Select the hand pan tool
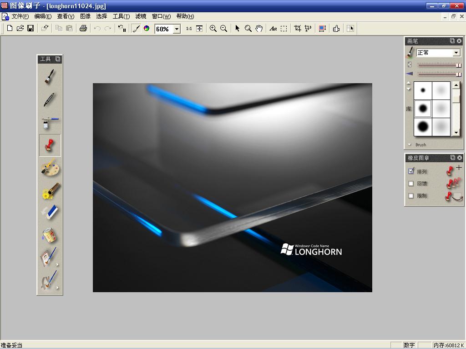The height and width of the screenshot is (349, 466). 259,29
